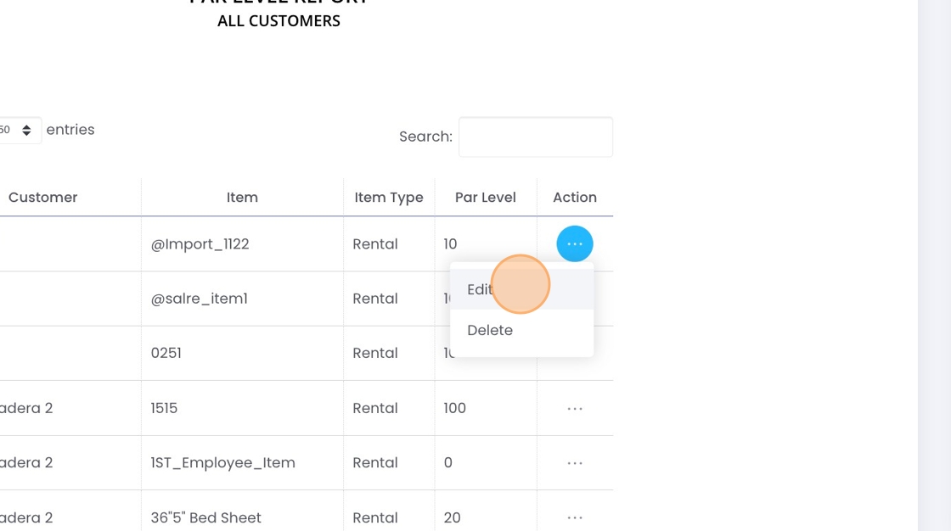The image size is (951, 531).
Task: Click the 36"5" Bed Sheet item cell
Action: (x=206, y=517)
